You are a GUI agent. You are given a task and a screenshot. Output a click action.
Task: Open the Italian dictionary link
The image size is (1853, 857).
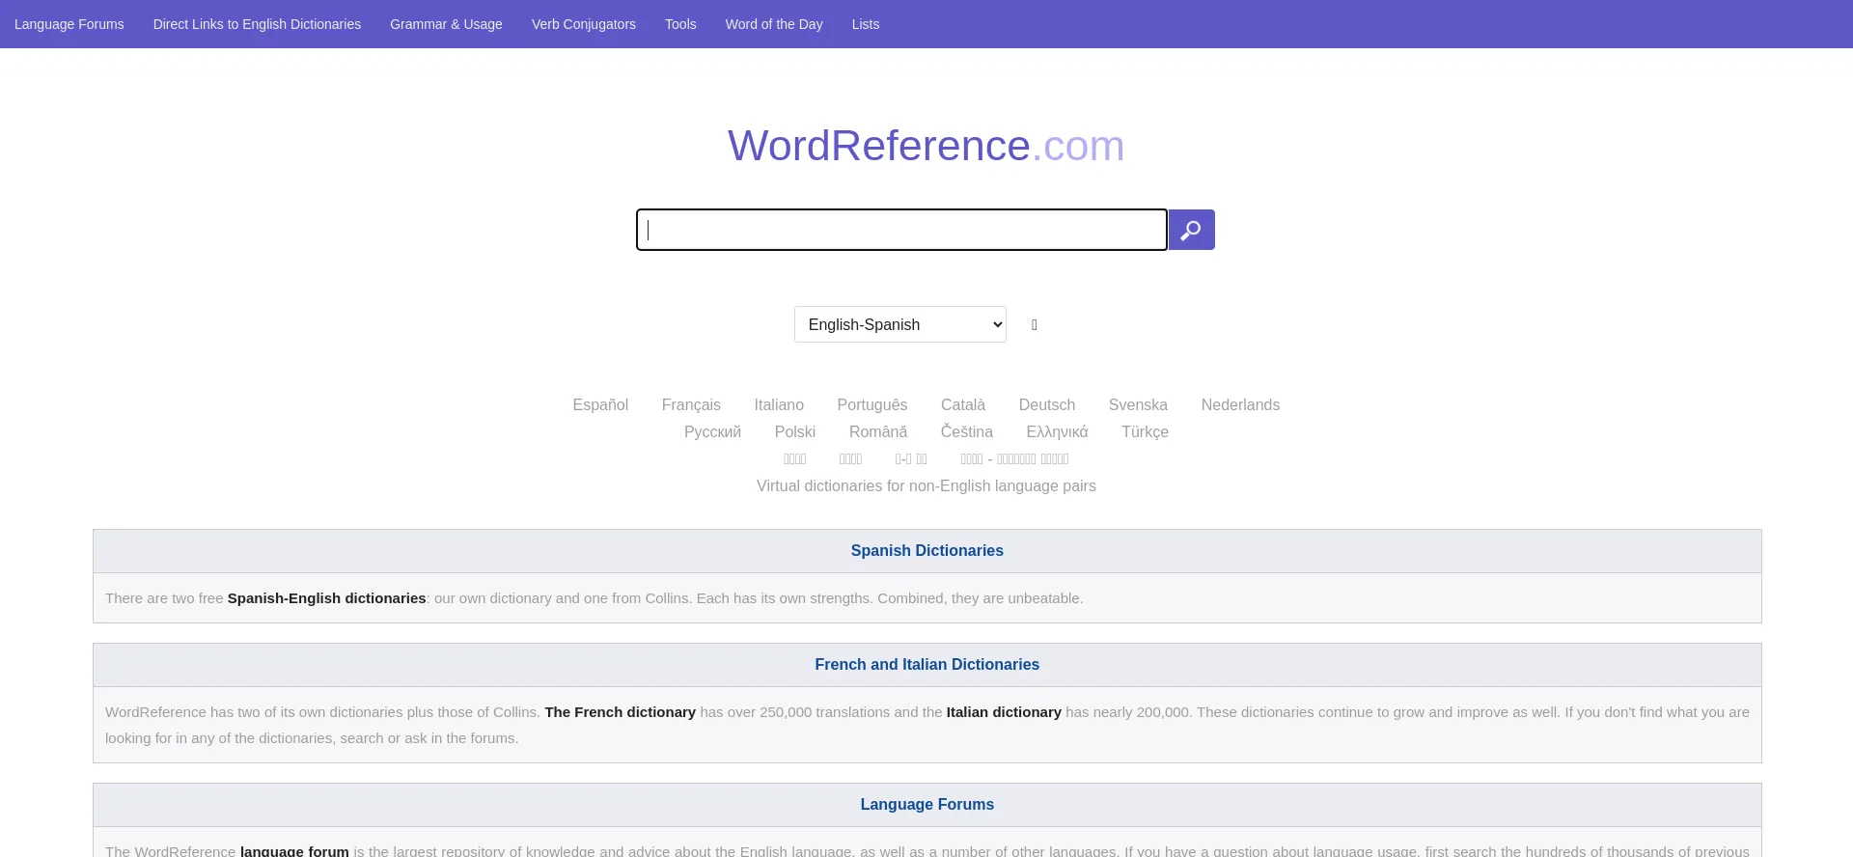point(1004,712)
